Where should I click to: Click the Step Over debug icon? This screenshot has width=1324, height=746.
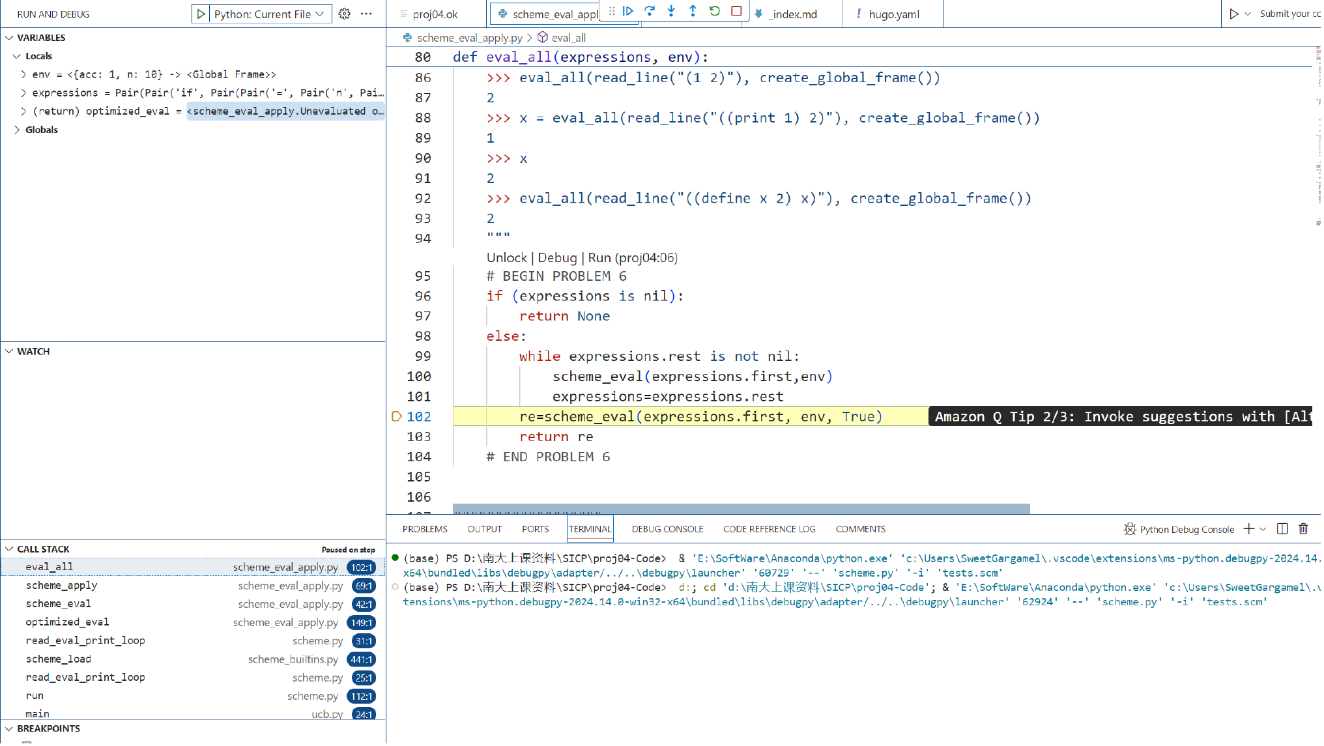click(650, 11)
